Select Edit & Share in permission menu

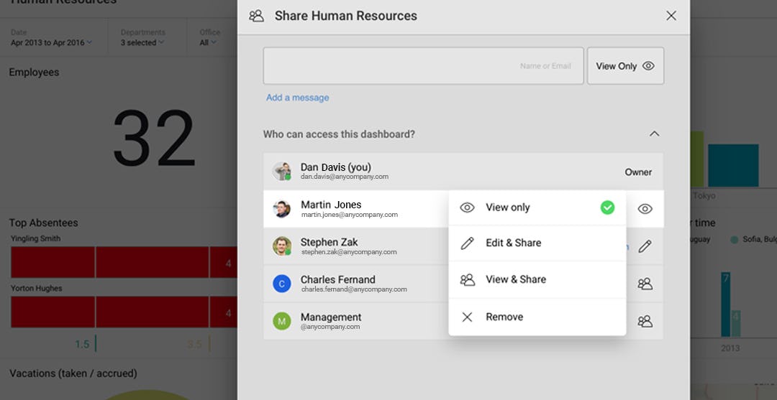(537, 243)
